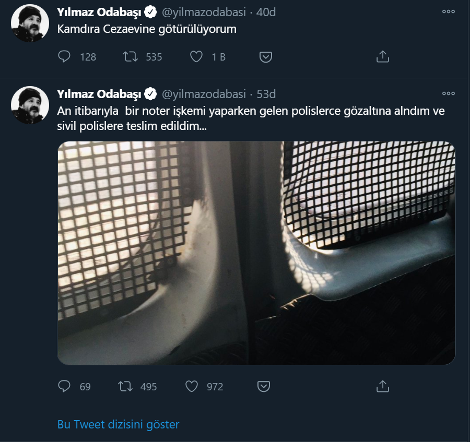Like the tweet showing the van window photo
Viewport: 470px width, 442px height.
point(192,387)
